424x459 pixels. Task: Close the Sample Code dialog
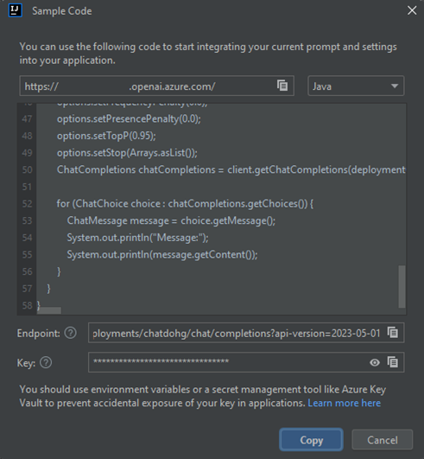point(412,10)
